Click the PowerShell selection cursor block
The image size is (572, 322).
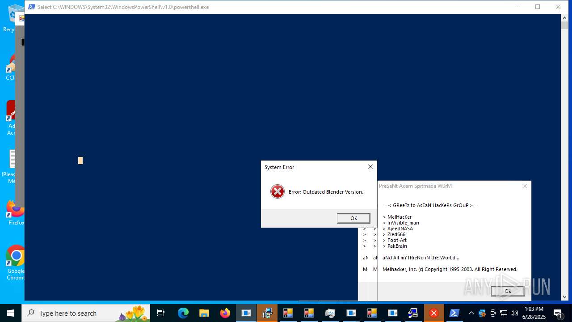[80, 161]
